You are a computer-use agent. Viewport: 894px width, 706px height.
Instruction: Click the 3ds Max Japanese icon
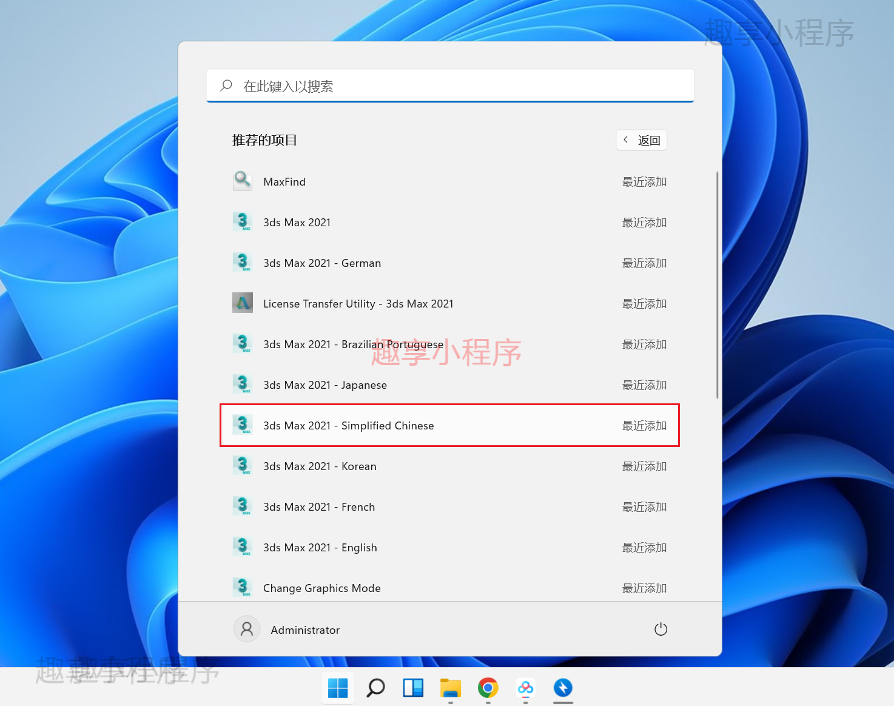tap(243, 384)
